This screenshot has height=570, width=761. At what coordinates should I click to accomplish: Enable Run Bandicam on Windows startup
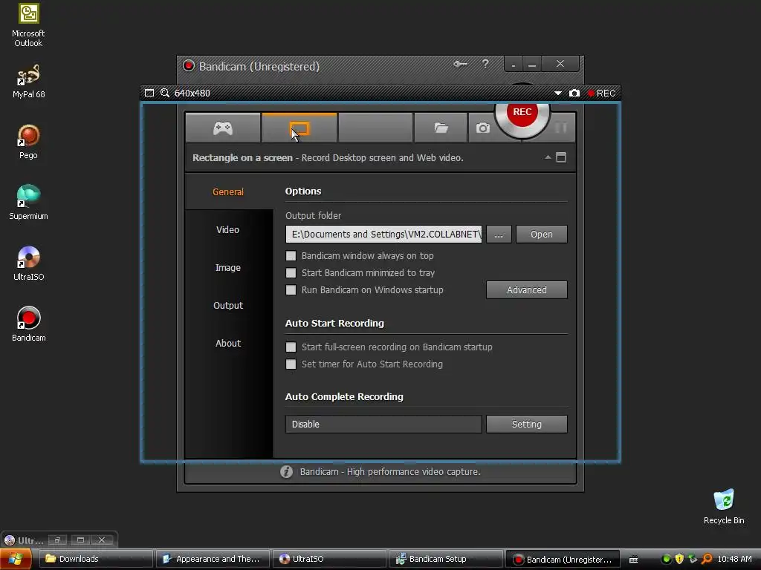[291, 290]
